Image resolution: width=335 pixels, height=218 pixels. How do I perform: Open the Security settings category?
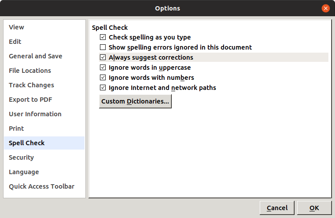[x=21, y=157]
